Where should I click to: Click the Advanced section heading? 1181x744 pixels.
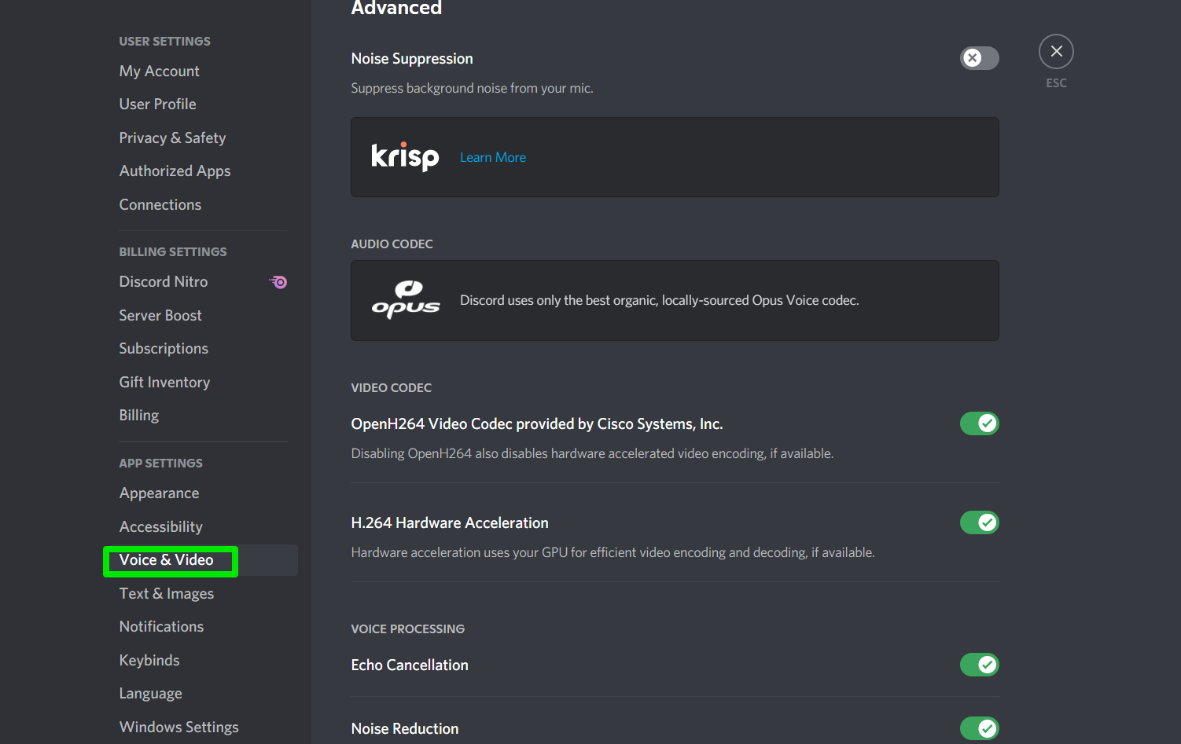(396, 8)
